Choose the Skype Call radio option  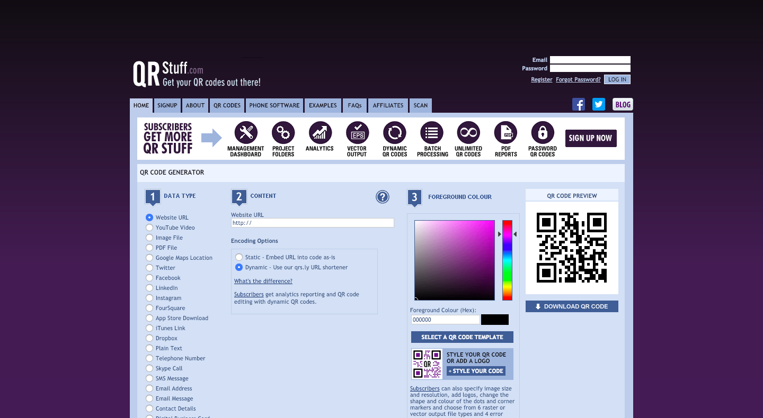[x=149, y=368]
